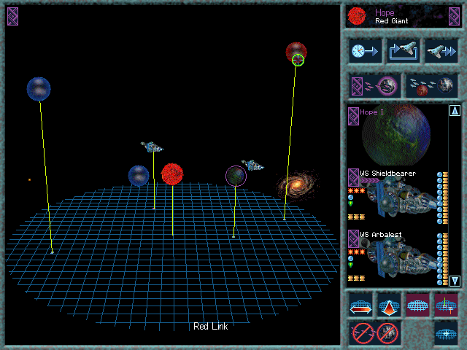
Task: Click the purple emblem beside Hope I
Action: click(353, 116)
